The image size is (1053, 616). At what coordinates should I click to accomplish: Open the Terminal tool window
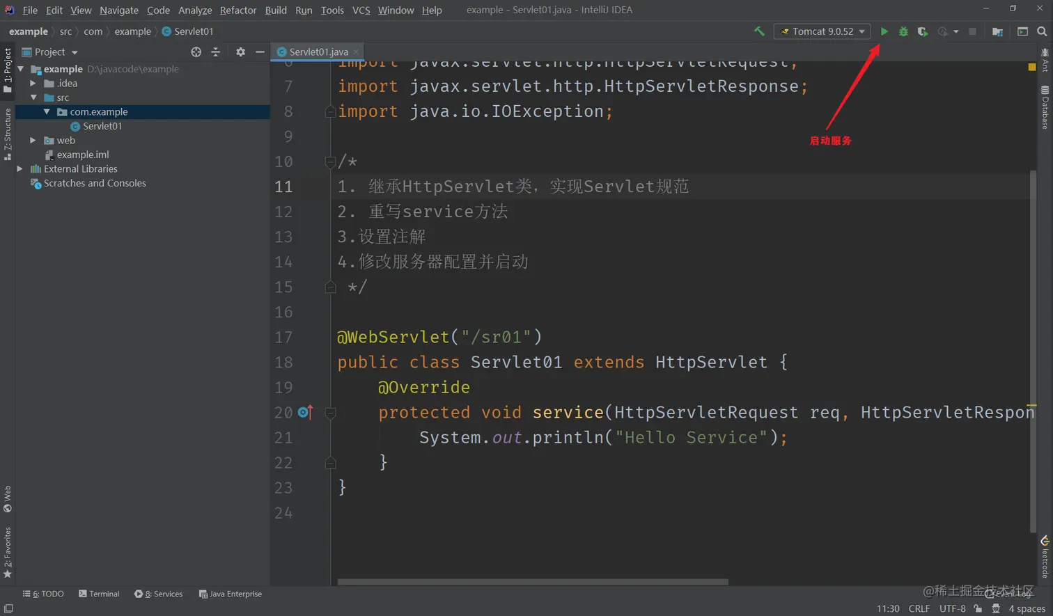pyautogui.click(x=99, y=594)
